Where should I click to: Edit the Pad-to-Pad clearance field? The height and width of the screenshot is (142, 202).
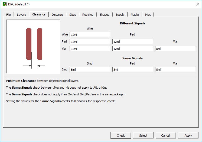click(x=133, y=42)
